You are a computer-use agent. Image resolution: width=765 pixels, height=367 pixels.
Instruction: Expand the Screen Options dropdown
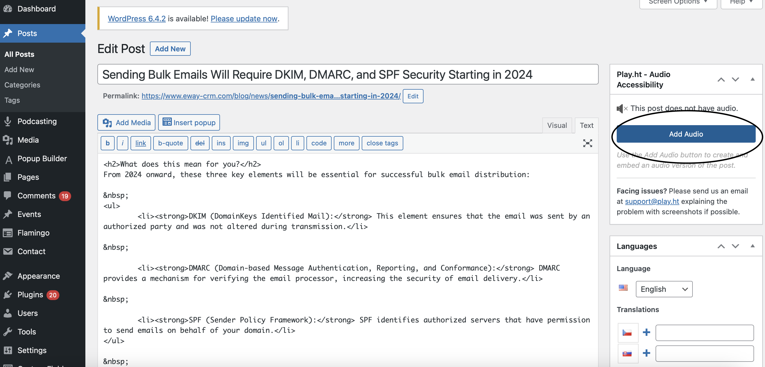(678, 2)
